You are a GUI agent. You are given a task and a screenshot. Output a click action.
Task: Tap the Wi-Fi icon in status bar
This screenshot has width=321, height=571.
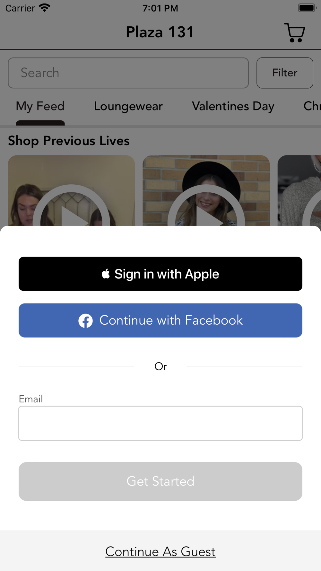tap(45, 8)
